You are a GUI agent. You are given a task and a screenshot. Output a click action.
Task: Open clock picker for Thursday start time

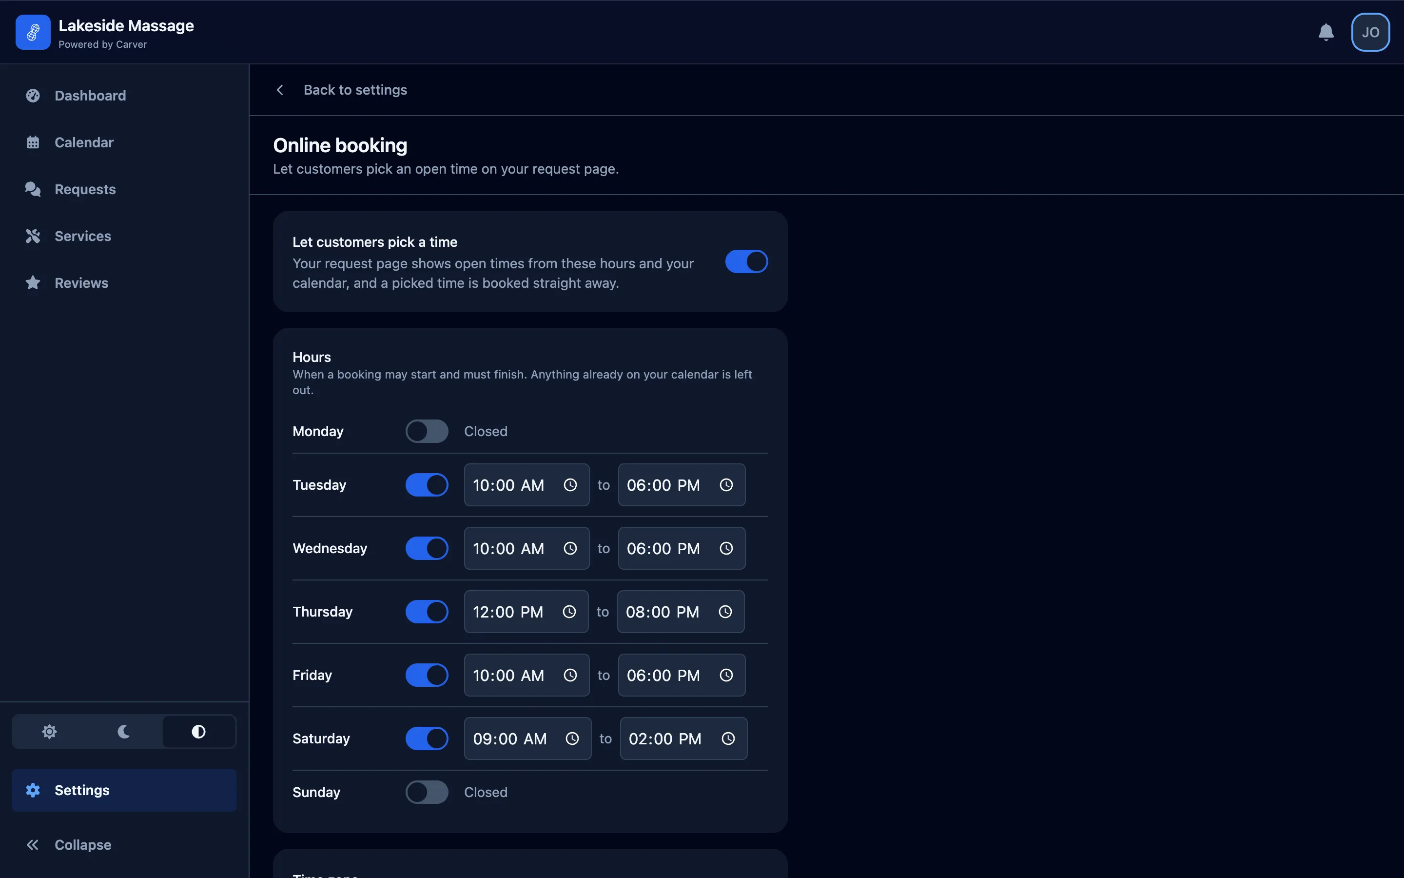[569, 612]
